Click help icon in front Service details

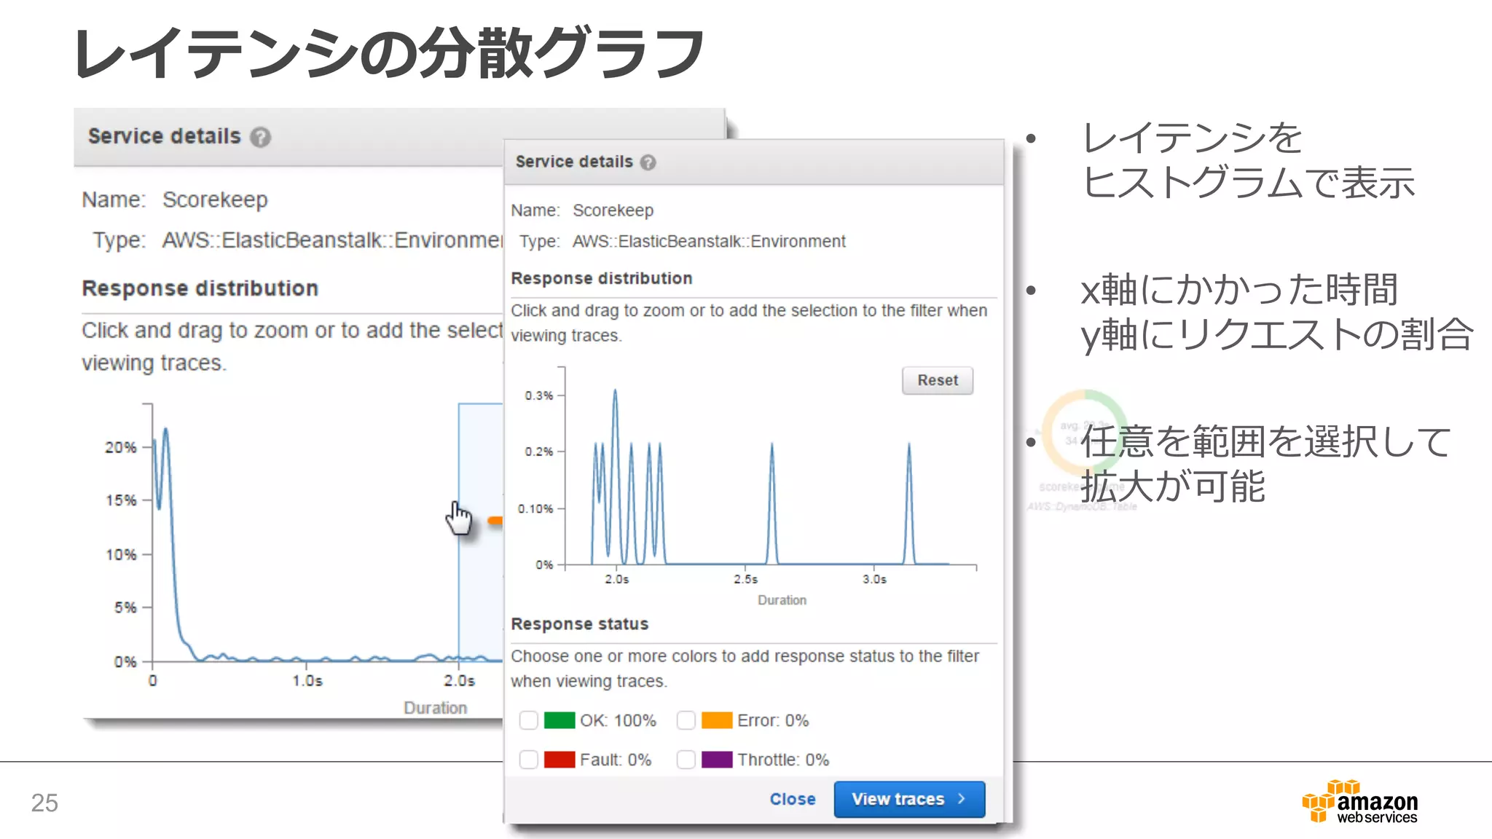(648, 162)
